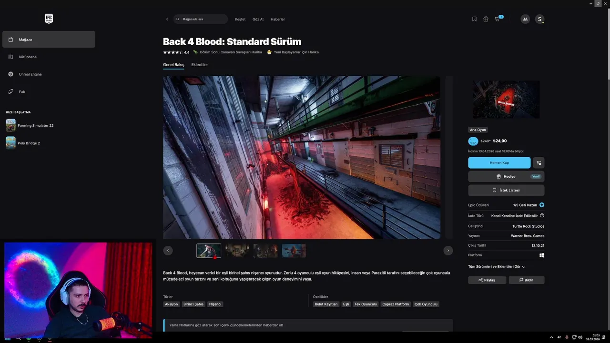
Task: Focus the Mağazada ara search field
Action: 201,19
